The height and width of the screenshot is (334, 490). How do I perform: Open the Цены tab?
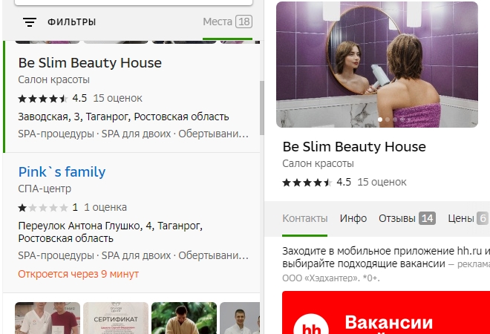point(468,218)
